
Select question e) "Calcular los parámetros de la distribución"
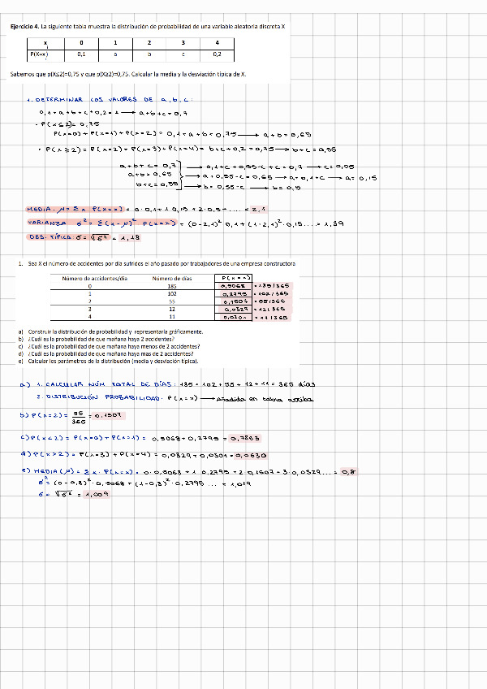pyautogui.click(x=113, y=362)
